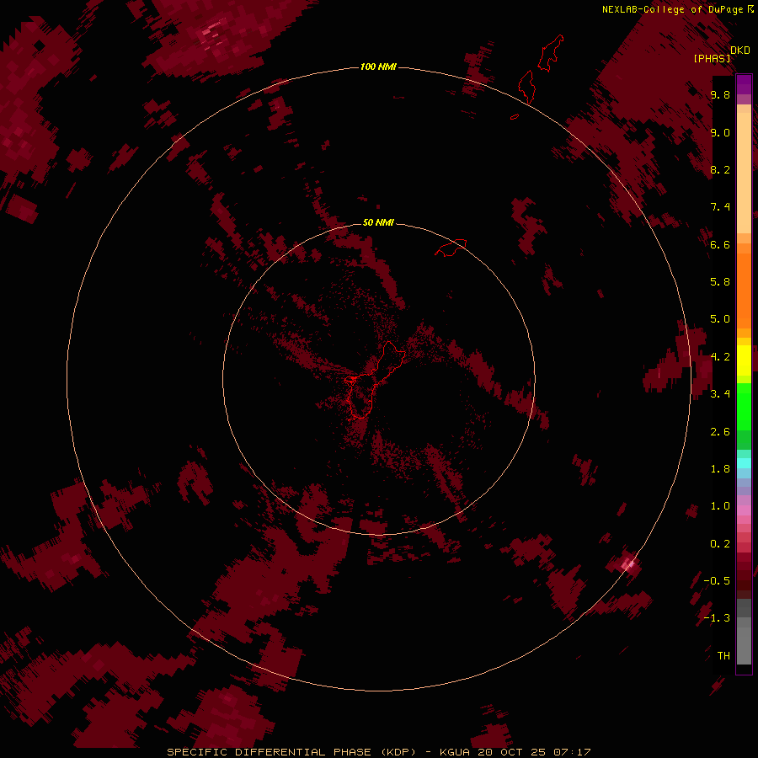758x758 pixels.
Task: Click the 3.4 value on color scale
Action: click(x=720, y=394)
